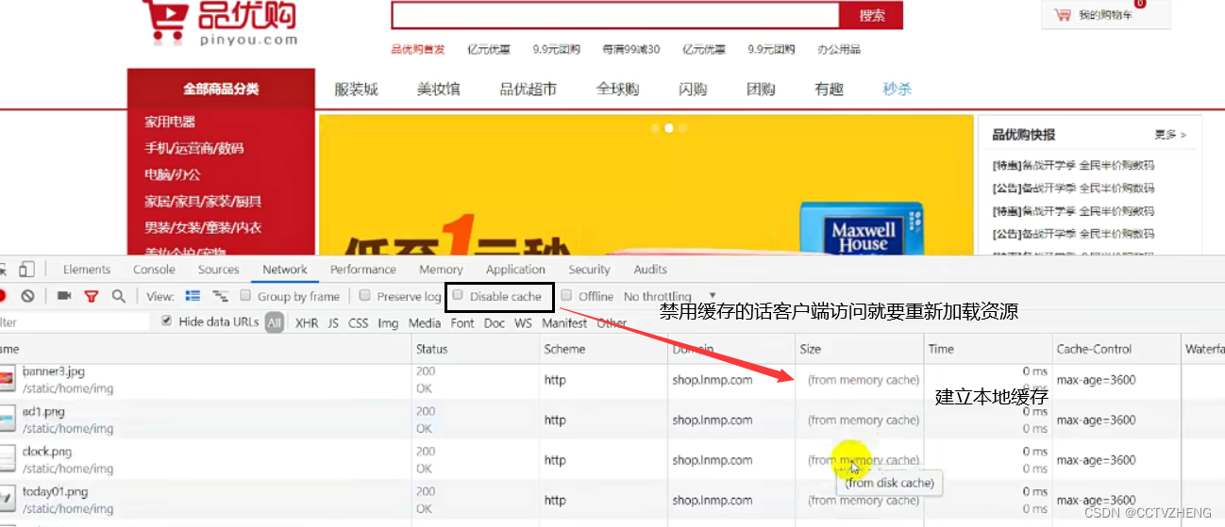
Task: Select the first carousel dot on the banner
Action: [656, 128]
